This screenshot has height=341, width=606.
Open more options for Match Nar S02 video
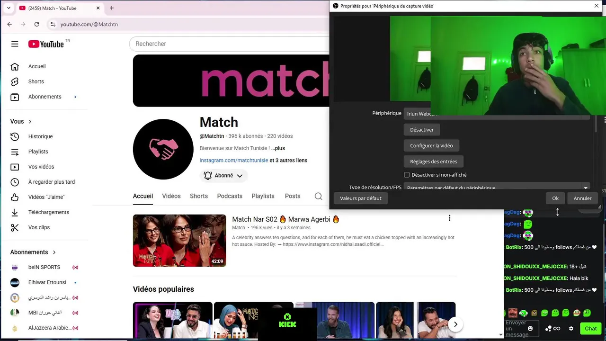pos(449,218)
